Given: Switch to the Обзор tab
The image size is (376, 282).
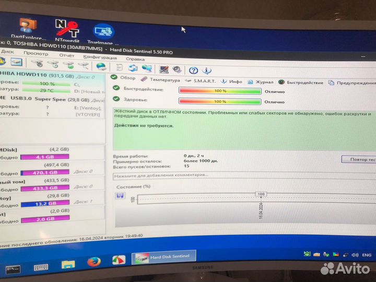Looking at the screenshot, I should tap(123, 77).
